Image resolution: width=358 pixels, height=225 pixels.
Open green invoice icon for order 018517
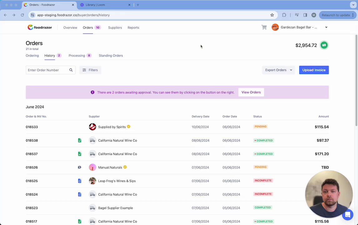pos(79,221)
